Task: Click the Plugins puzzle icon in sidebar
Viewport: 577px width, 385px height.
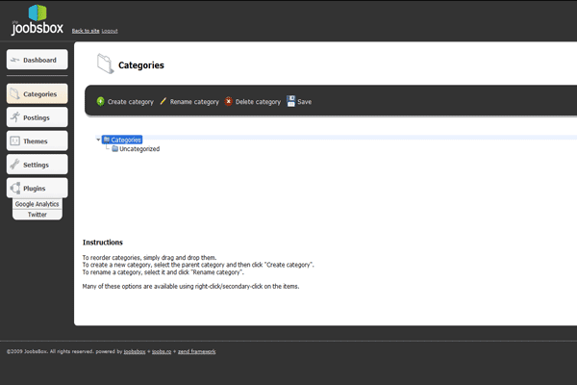Action: click(14, 188)
